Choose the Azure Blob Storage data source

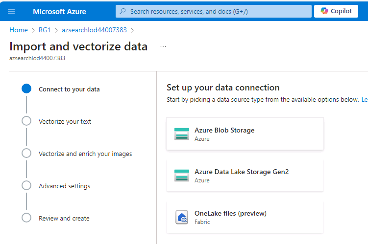tap(245, 134)
